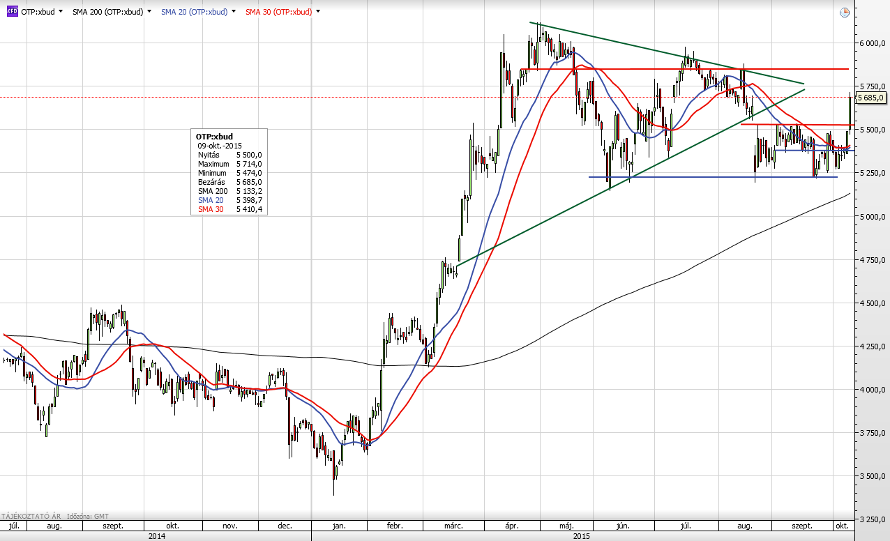Select the descending green trendline from April high
890x541 pixels.
pos(666,54)
